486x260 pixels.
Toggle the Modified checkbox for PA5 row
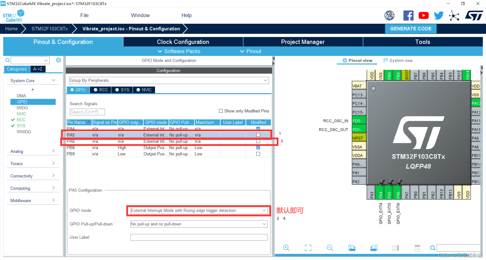pos(258,135)
